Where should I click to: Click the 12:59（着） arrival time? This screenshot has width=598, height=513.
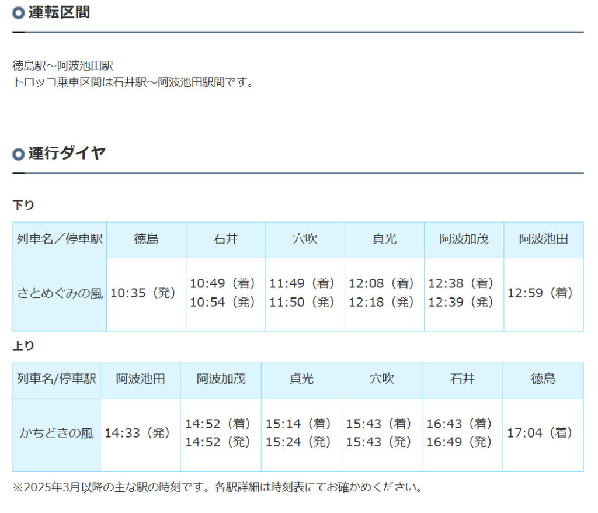[540, 293]
